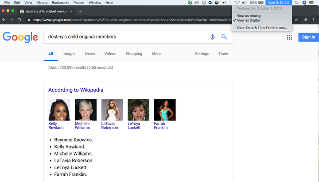Open the Settings dropdown

pyautogui.click(x=202, y=54)
